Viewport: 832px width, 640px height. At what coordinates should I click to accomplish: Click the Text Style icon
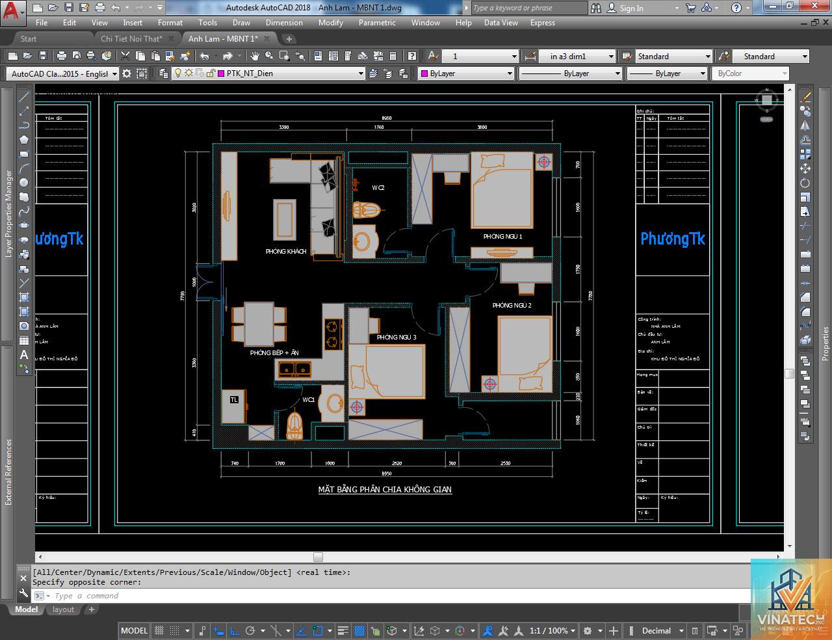(x=434, y=56)
